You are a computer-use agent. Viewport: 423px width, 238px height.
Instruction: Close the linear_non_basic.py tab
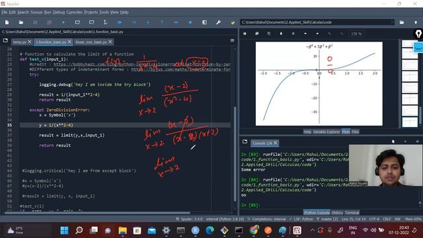pos(110,42)
